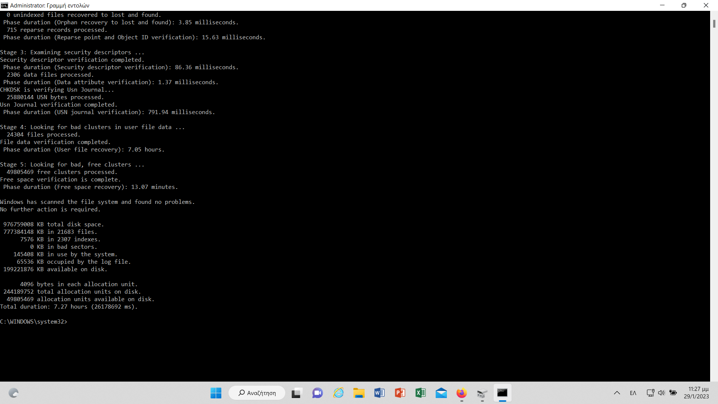Switch the input language indicator ΕΛ
Screen dimensions: 718x404
click(x=633, y=393)
